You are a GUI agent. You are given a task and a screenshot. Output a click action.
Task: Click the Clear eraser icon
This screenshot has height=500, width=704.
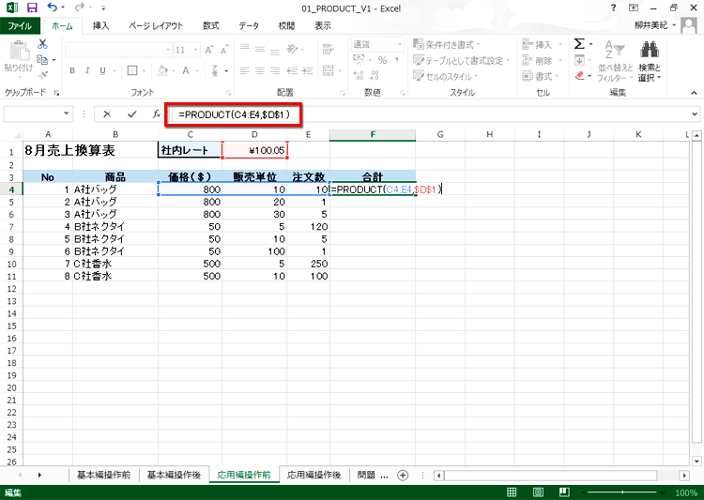580,75
